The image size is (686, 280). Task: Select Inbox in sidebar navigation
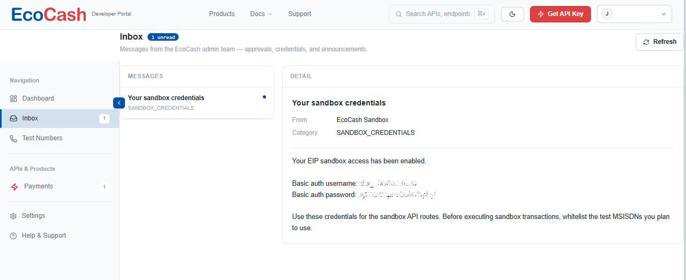60,118
